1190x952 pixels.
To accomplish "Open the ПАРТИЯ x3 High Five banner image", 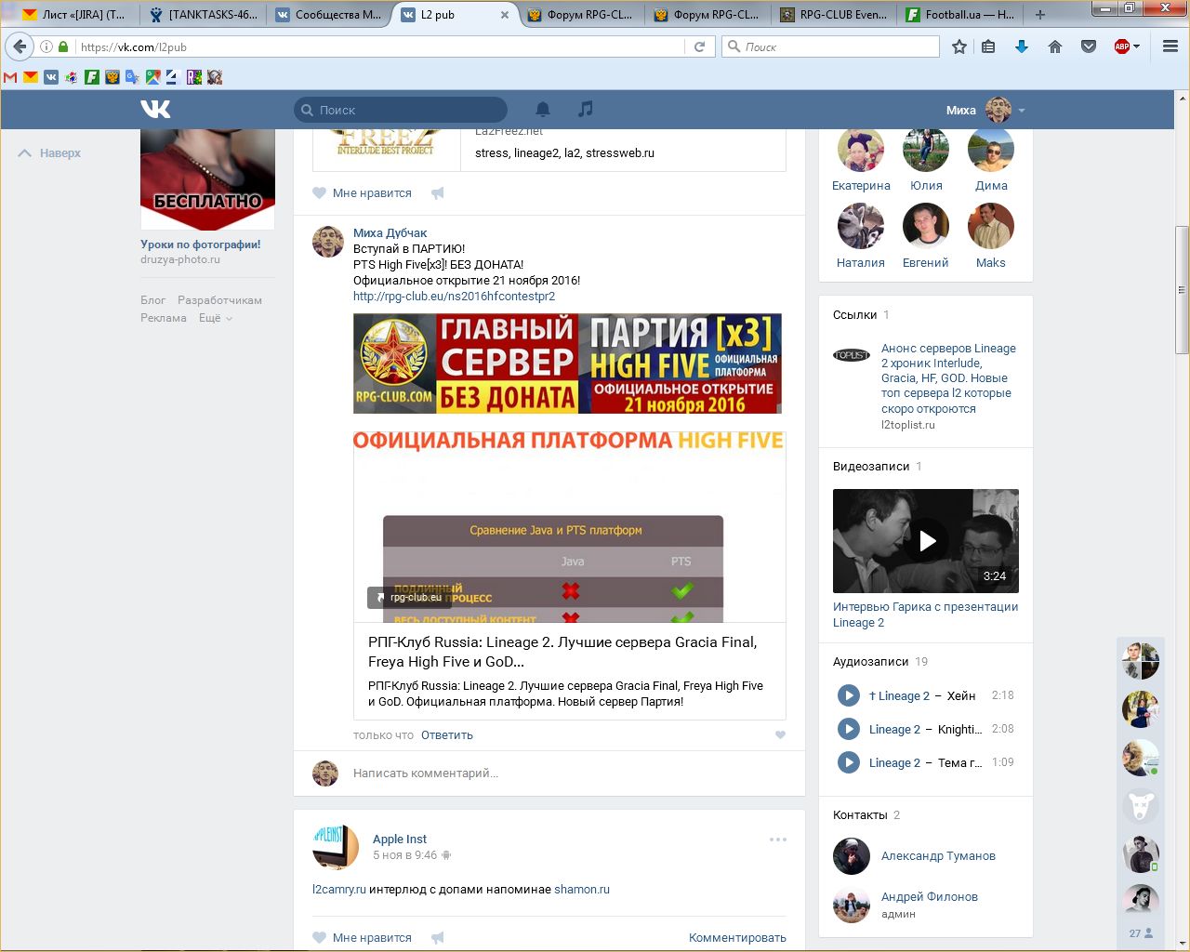I will point(567,364).
